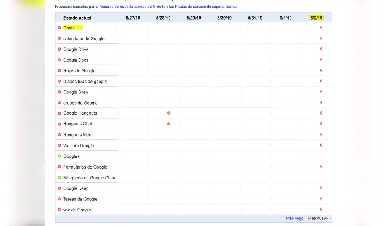Click the green status icon next to Google+
Screen dimensions: 383x226
pyautogui.click(x=59, y=156)
